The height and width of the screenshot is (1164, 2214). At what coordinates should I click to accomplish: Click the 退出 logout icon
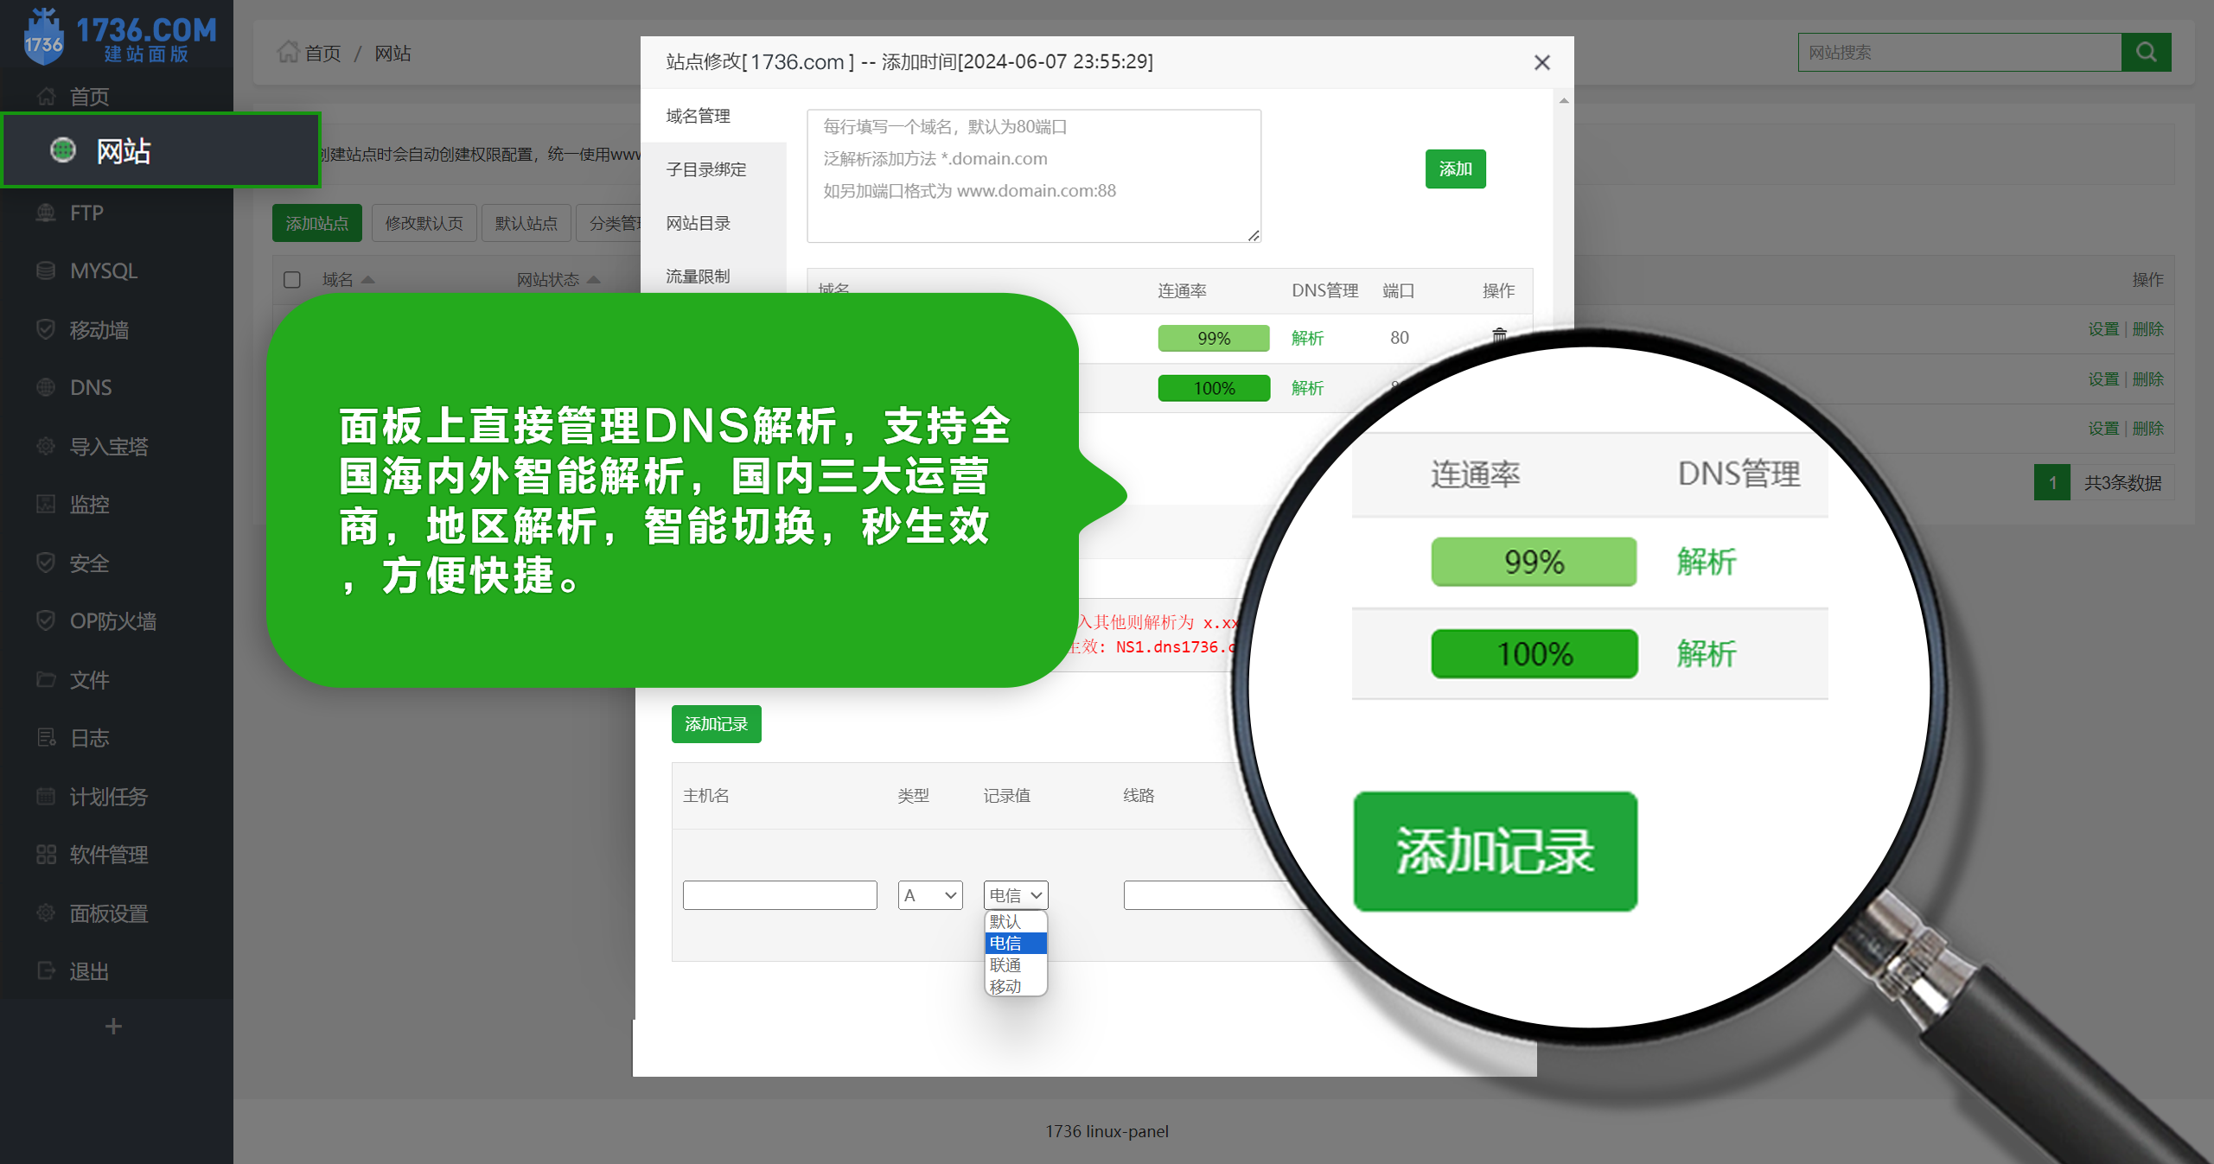tap(46, 970)
